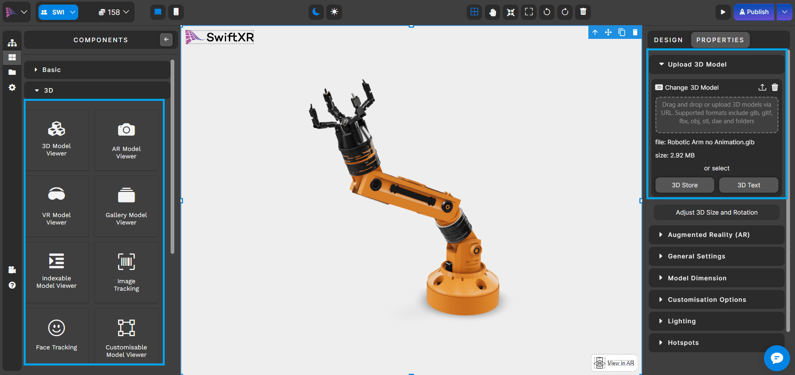Viewport: 795px width, 375px height.
Task: Open the Properties tab
Action: [x=720, y=40]
